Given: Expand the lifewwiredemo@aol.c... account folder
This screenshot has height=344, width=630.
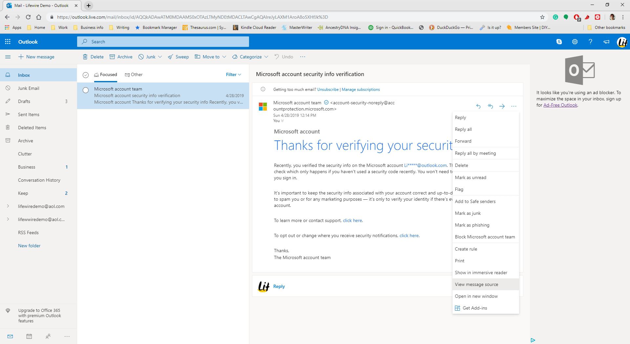Looking at the screenshot, I should 8,219.
